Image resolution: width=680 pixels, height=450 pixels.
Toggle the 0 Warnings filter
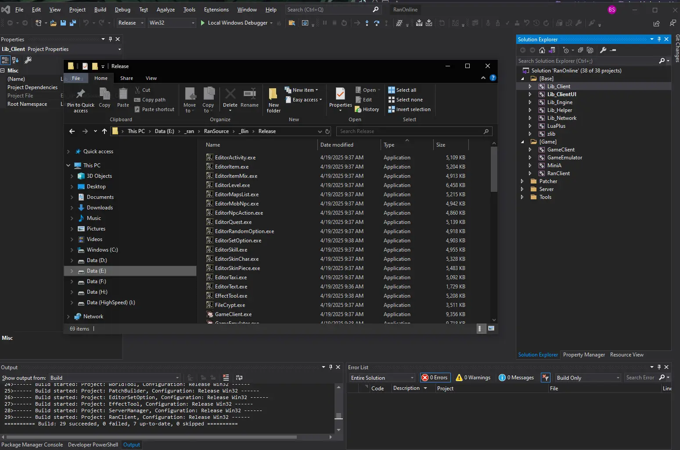[x=473, y=378]
